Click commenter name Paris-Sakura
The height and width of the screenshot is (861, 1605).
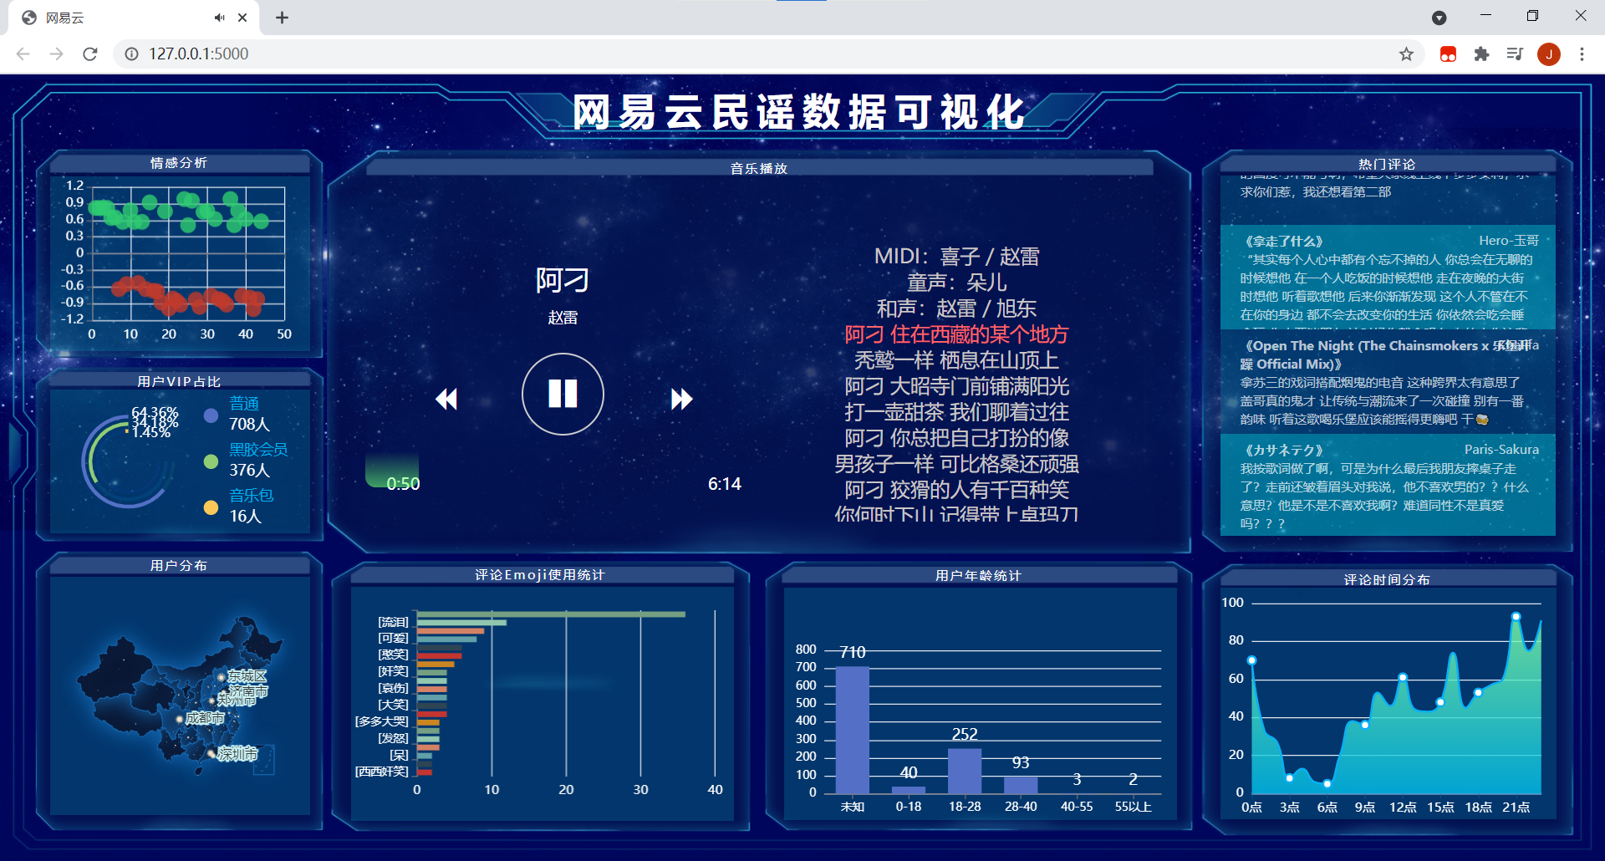1501,450
